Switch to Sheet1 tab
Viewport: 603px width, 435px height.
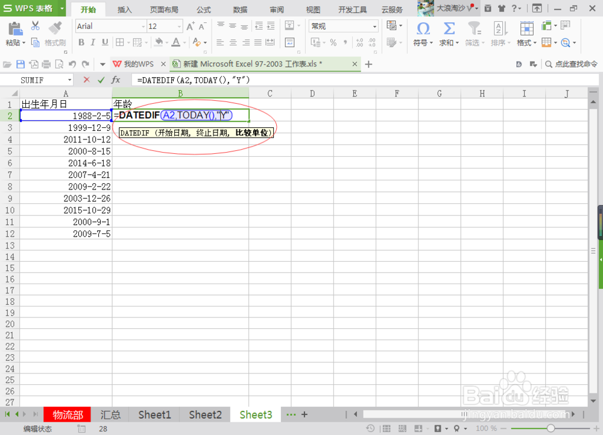(154, 414)
